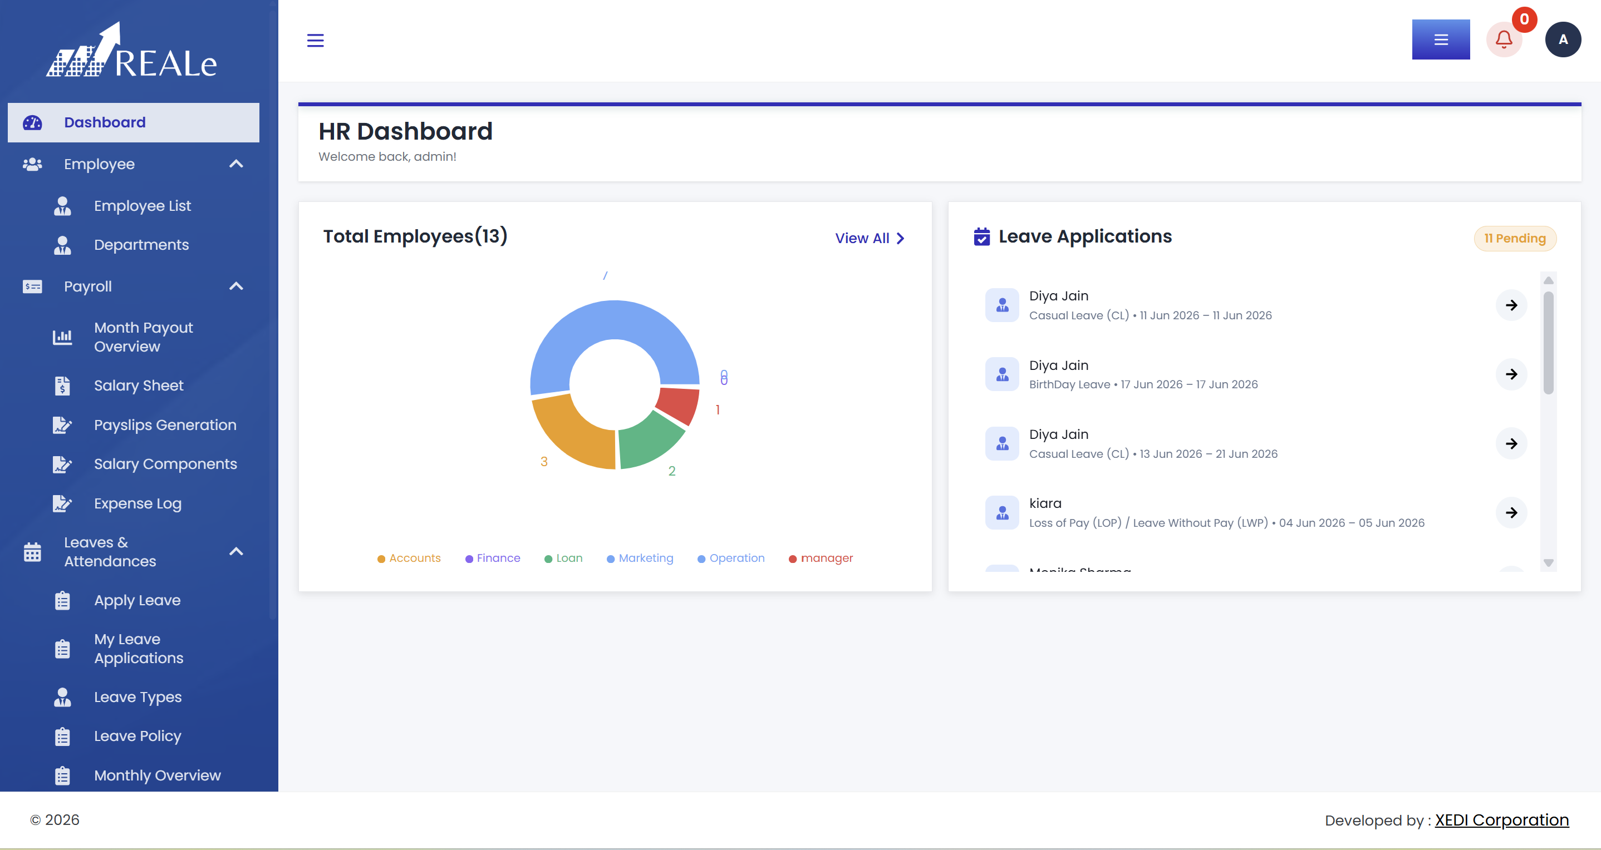1601x850 pixels.
Task: Open arrow for kiara's Loss of Pay leave
Action: [x=1511, y=512]
